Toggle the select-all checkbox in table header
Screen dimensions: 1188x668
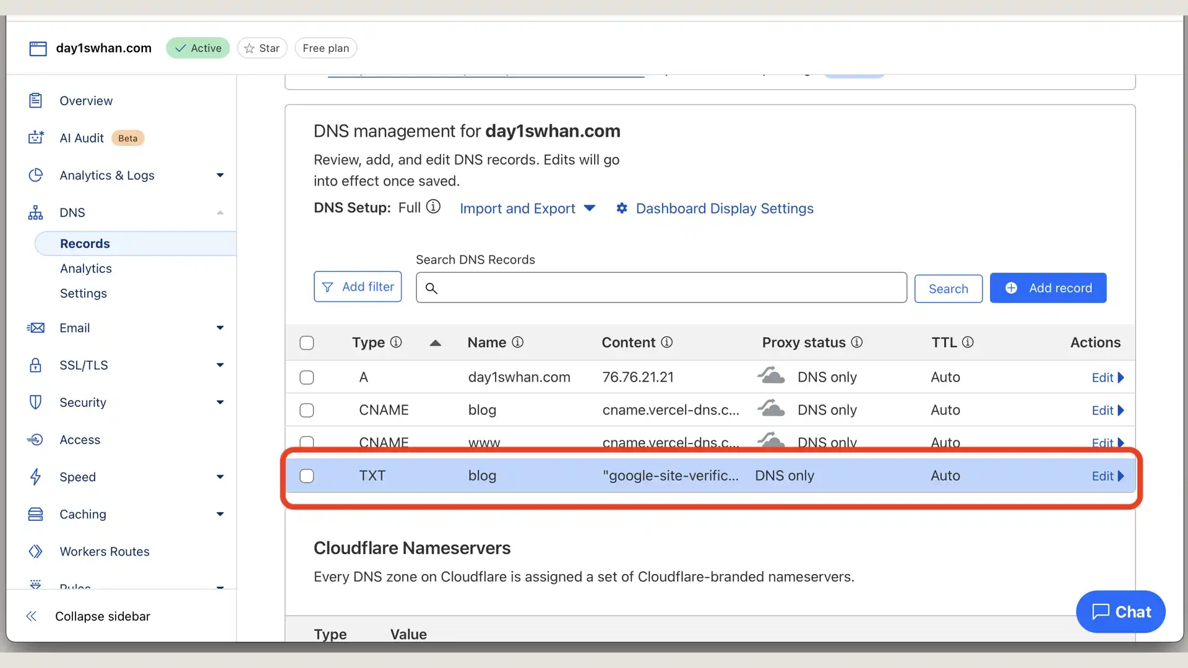tap(307, 343)
